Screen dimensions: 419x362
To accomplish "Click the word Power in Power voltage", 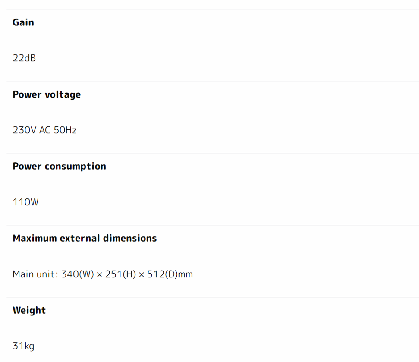I will pyautogui.click(x=27, y=94).
